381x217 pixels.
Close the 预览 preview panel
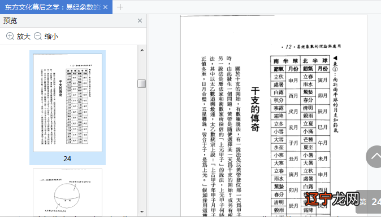click(140, 21)
